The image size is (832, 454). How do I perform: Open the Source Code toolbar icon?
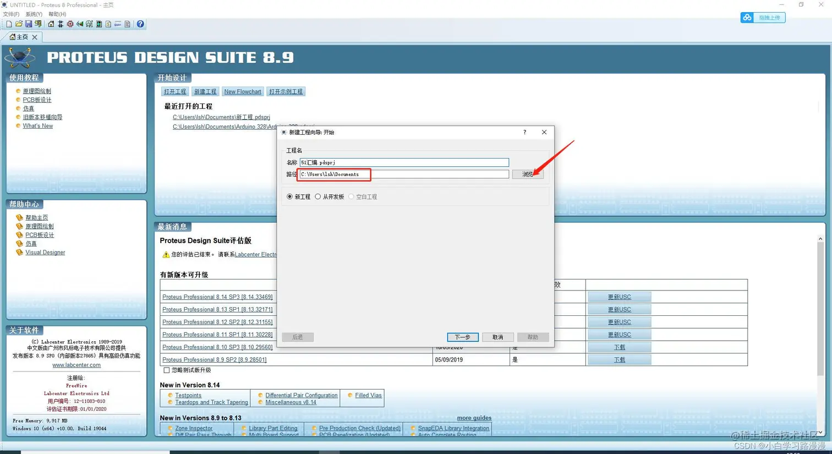coord(118,24)
